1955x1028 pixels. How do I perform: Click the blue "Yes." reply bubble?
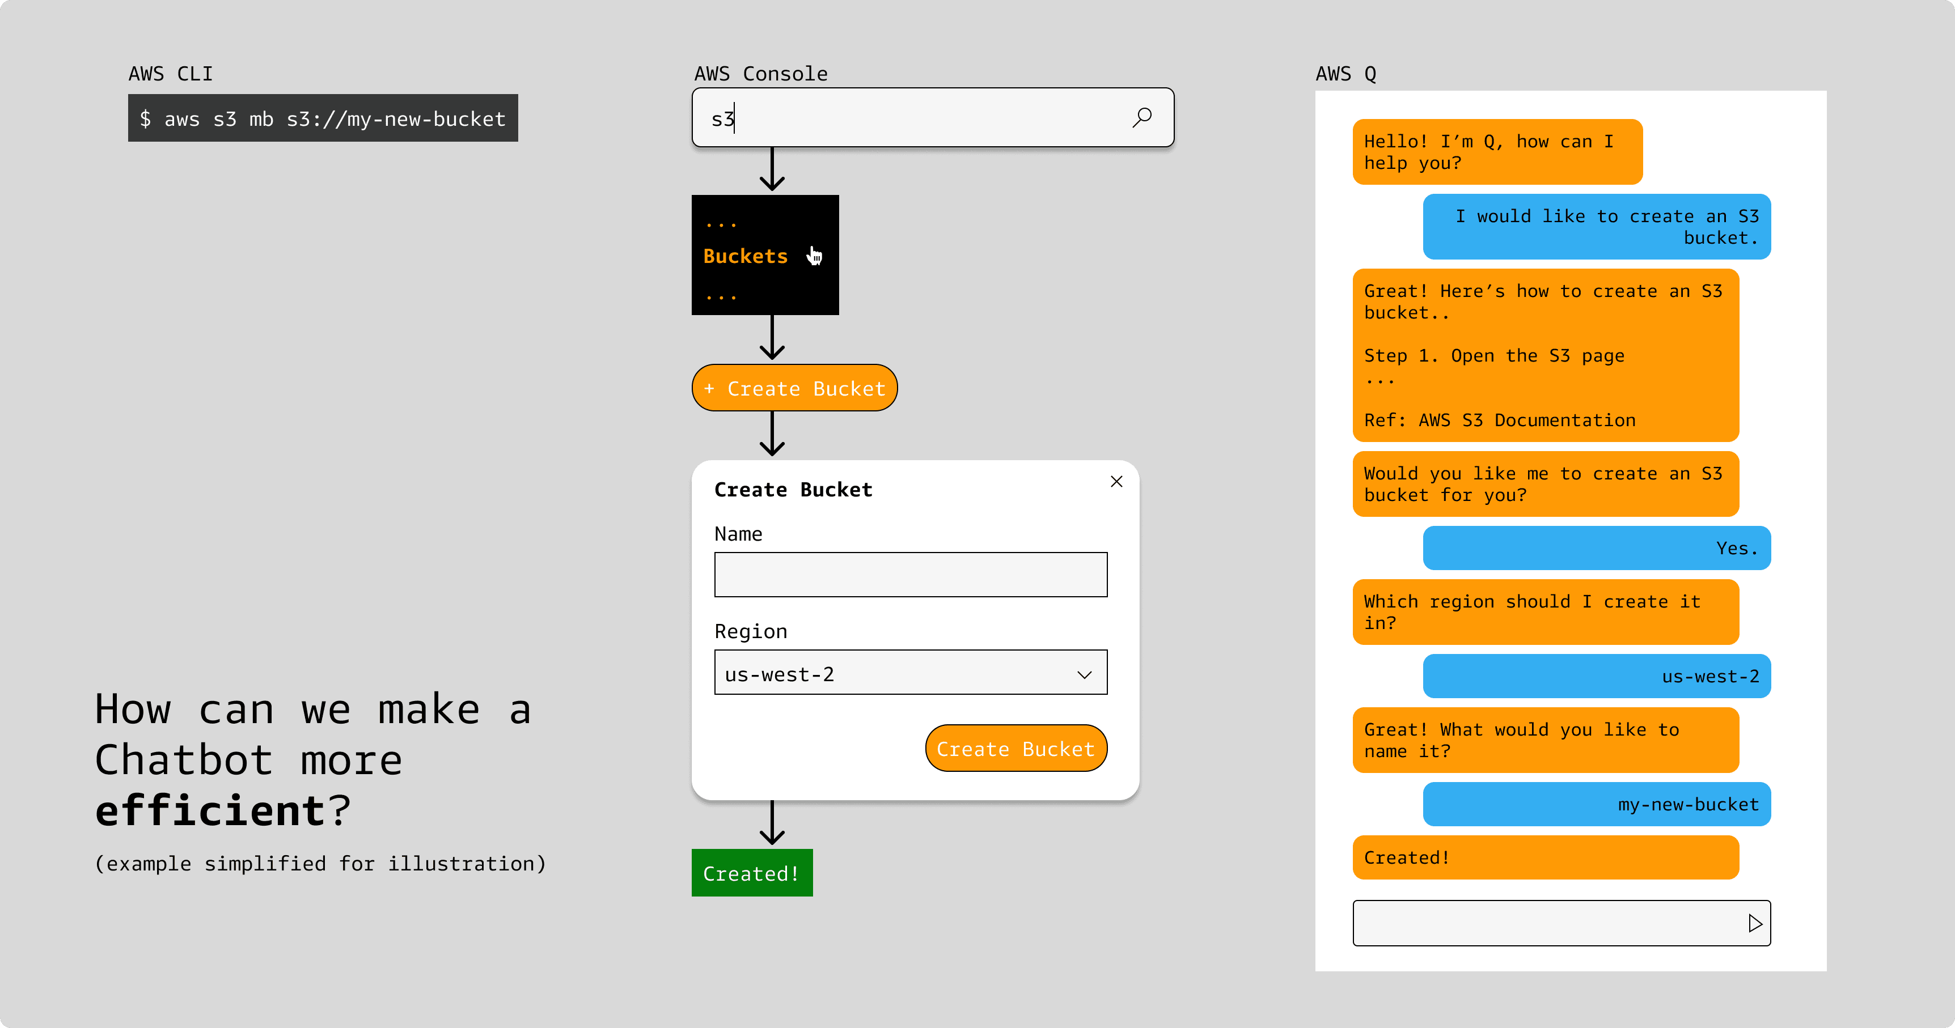pyautogui.click(x=1597, y=548)
